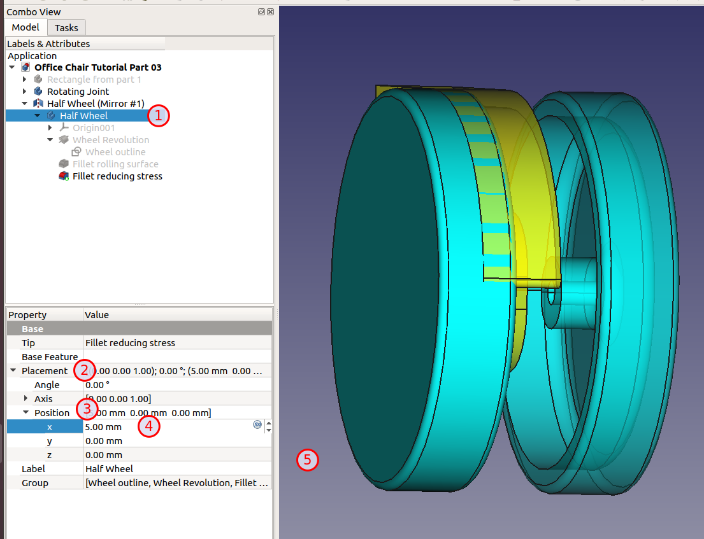Screen dimensions: 704x539
Task: Click the Rotating Joint body icon
Action: [x=38, y=92]
